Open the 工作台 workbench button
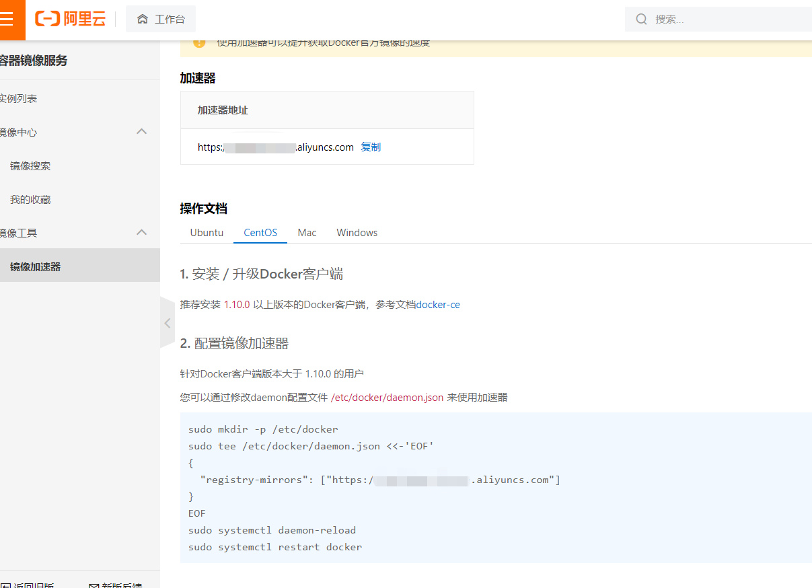The image size is (812, 588). point(161,19)
